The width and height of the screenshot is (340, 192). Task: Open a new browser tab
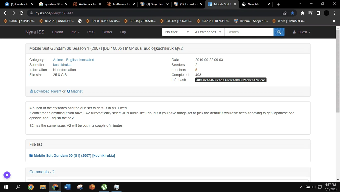[278, 4]
